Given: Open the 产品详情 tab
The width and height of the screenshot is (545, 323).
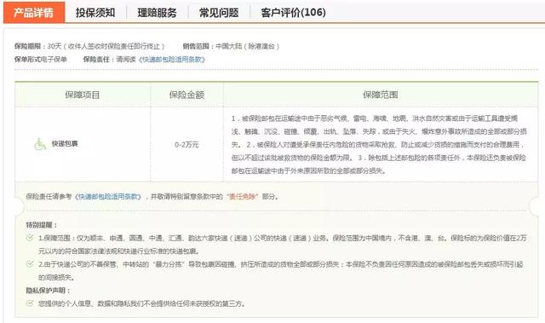Looking at the screenshot, I should (34, 13).
